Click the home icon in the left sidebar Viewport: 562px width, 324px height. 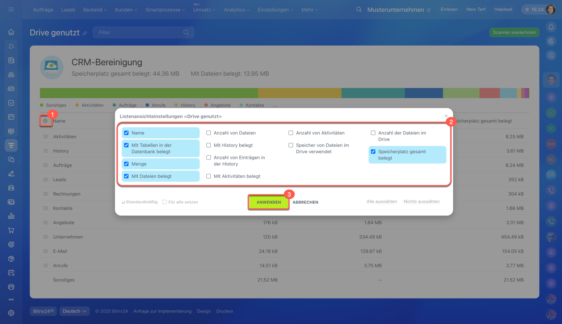11,32
